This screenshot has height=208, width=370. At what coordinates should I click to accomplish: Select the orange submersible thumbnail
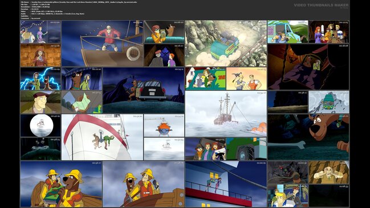tap(164, 125)
